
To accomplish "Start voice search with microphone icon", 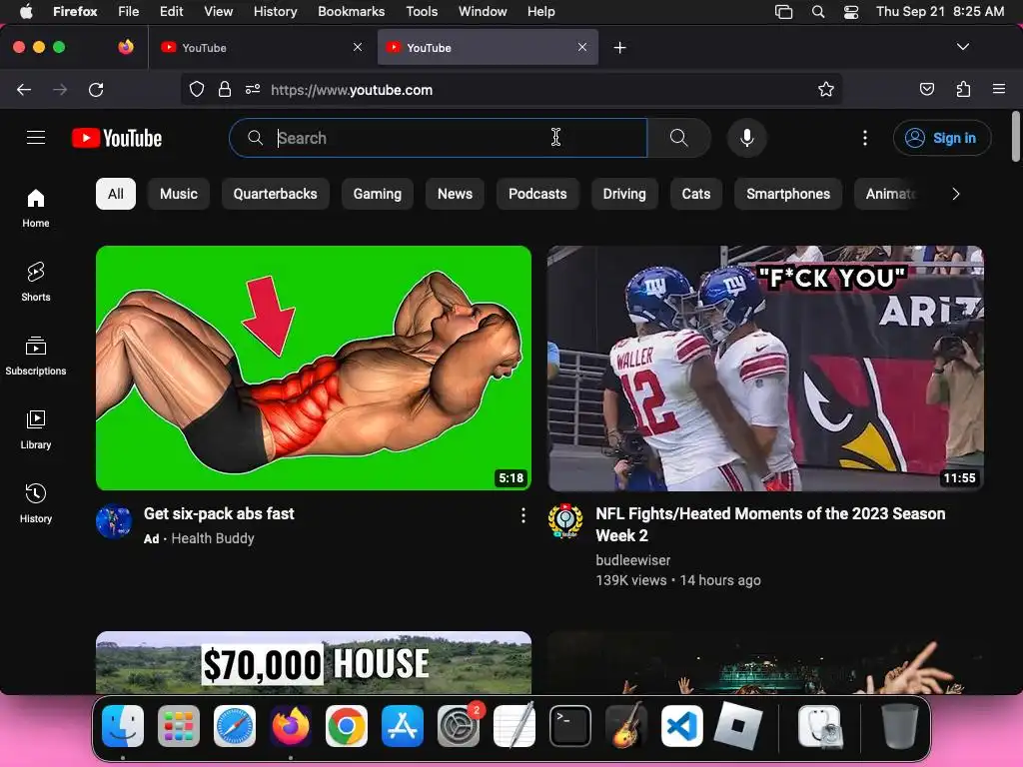I will pyautogui.click(x=747, y=138).
